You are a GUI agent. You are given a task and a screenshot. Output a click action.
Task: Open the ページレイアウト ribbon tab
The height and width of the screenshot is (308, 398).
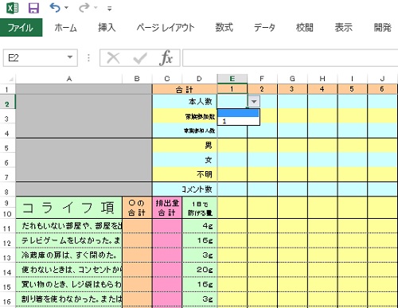point(166,27)
